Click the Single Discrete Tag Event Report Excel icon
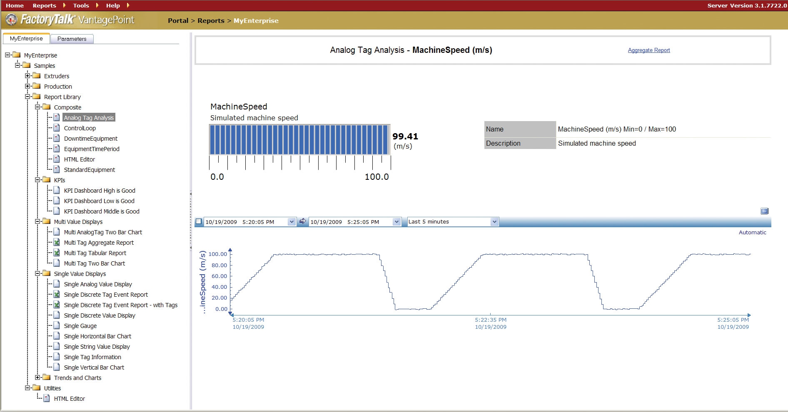Image resolution: width=788 pixels, height=412 pixels. pos(57,294)
